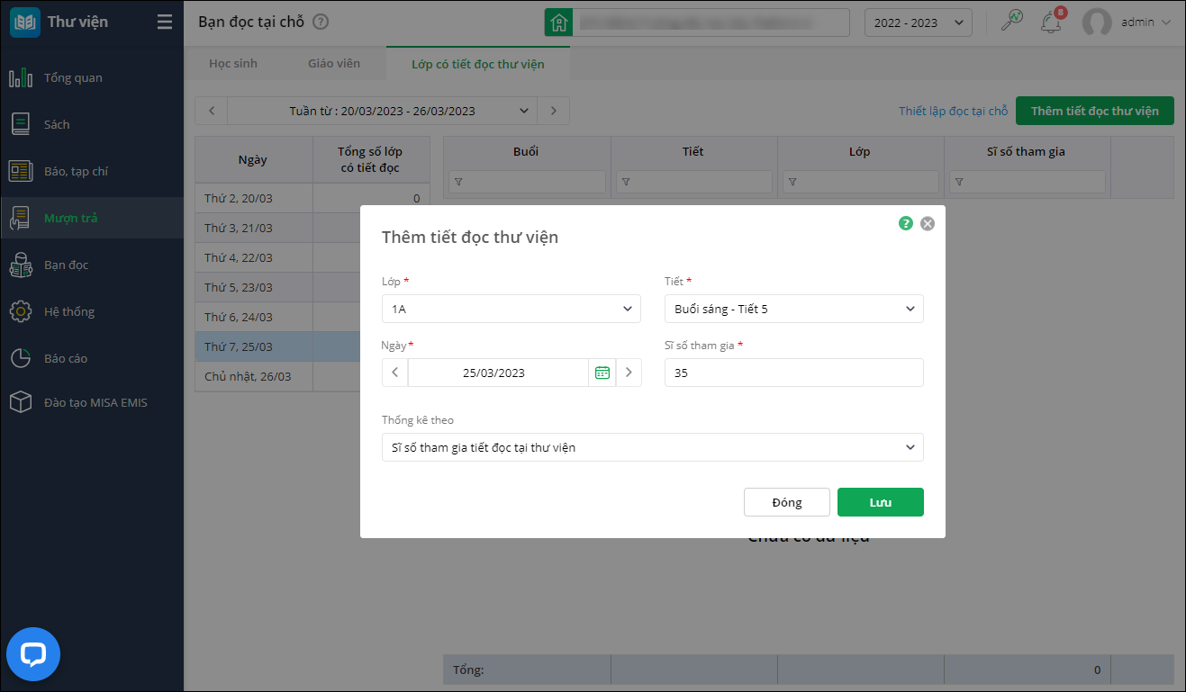1186x692 pixels.
Task: Click the green home icon in header
Action: pyautogui.click(x=558, y=22)
